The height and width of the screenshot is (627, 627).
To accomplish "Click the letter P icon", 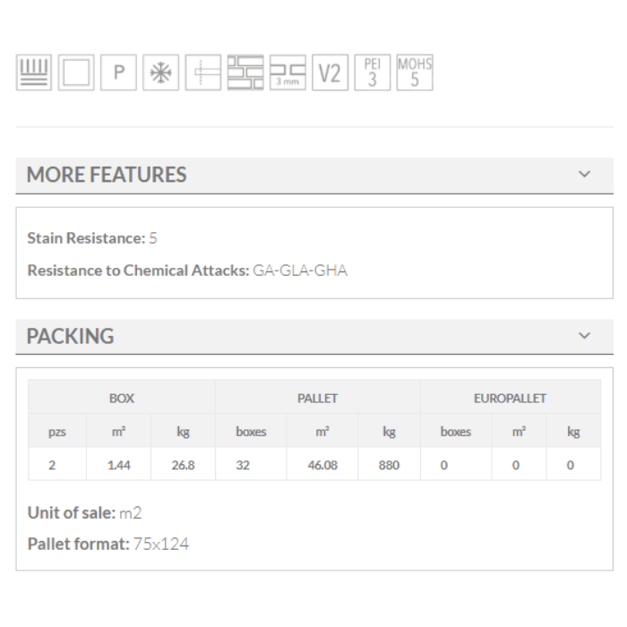I will pos(118,73).
